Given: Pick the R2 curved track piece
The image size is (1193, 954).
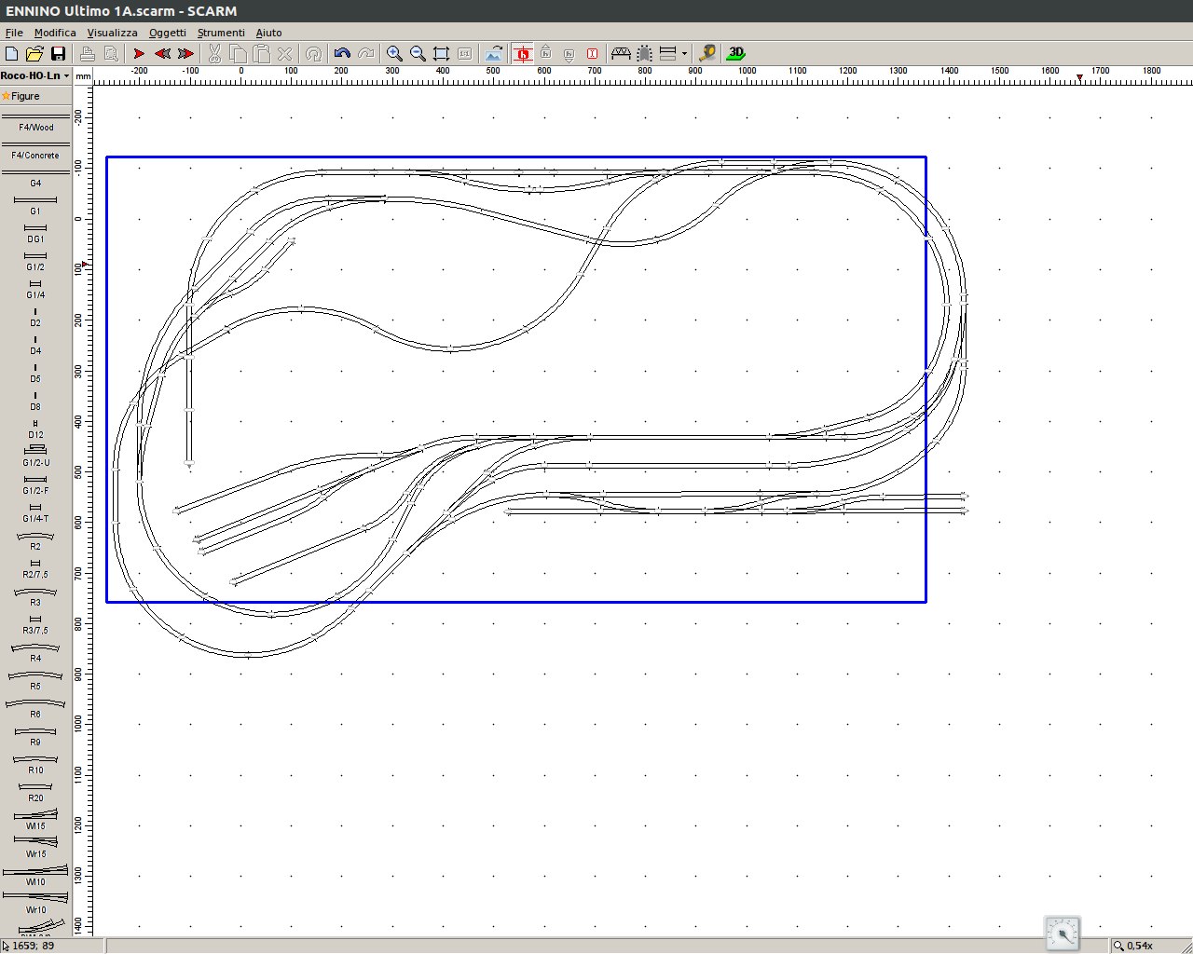Looking at the screenshot, I should [35, 539].
